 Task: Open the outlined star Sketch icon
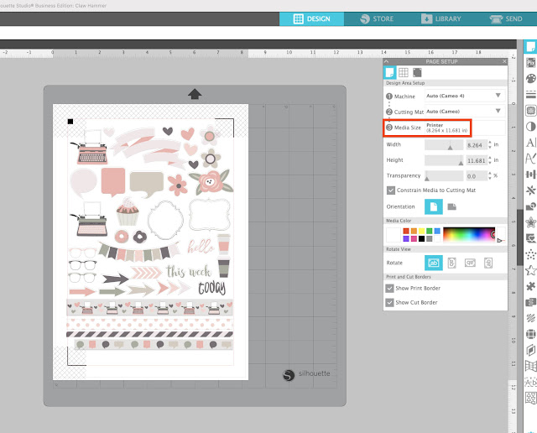pyautogui.click(x=530, y=270)
